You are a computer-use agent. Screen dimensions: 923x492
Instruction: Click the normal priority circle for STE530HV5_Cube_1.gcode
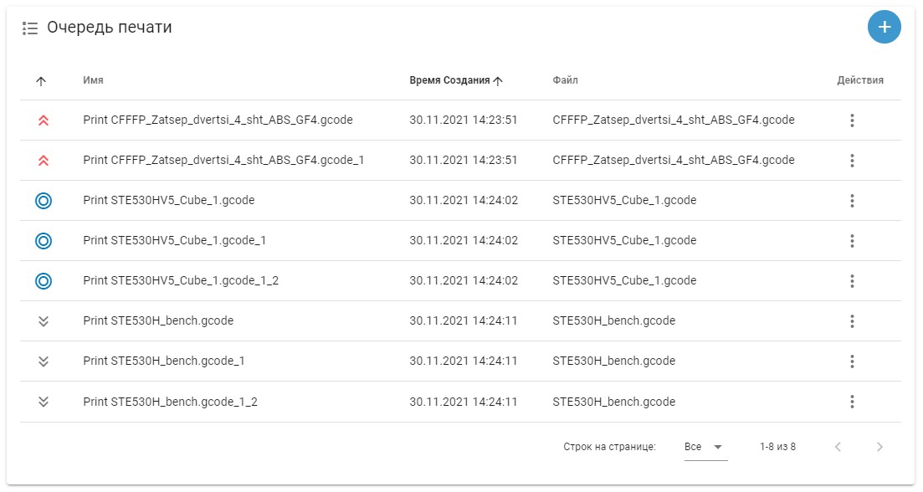[x=44, y=201]
